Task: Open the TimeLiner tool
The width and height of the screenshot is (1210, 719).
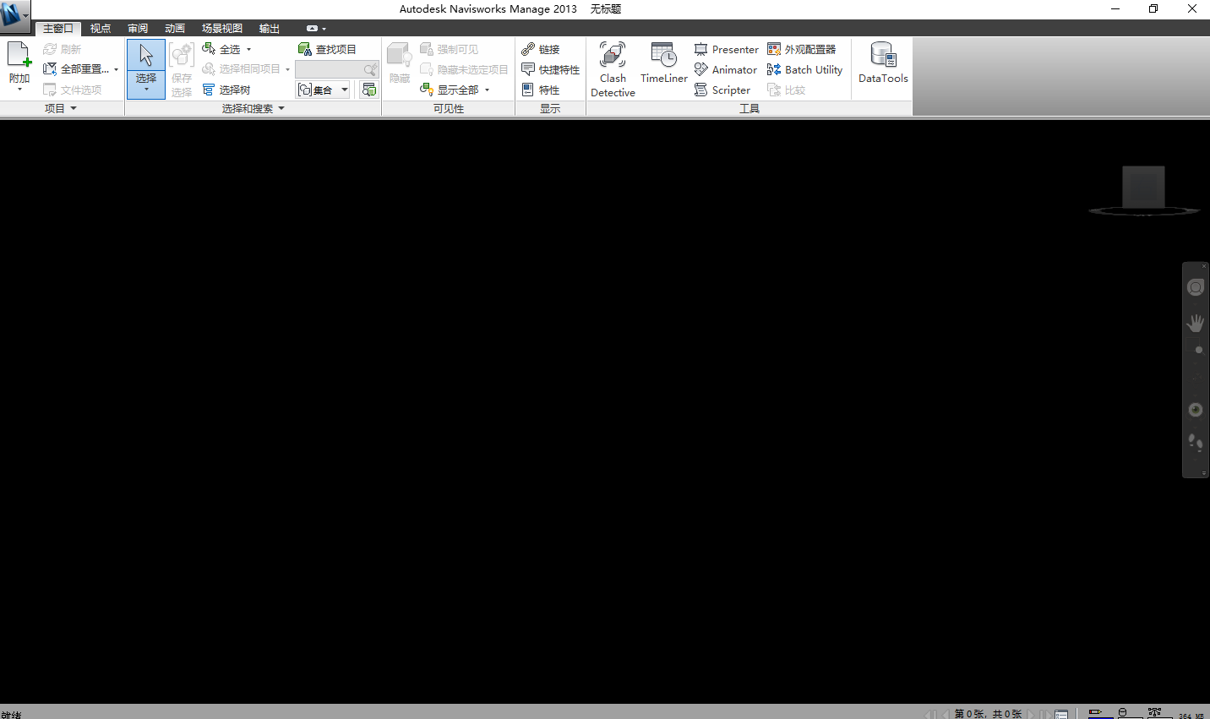Action: tap(662, 68)
